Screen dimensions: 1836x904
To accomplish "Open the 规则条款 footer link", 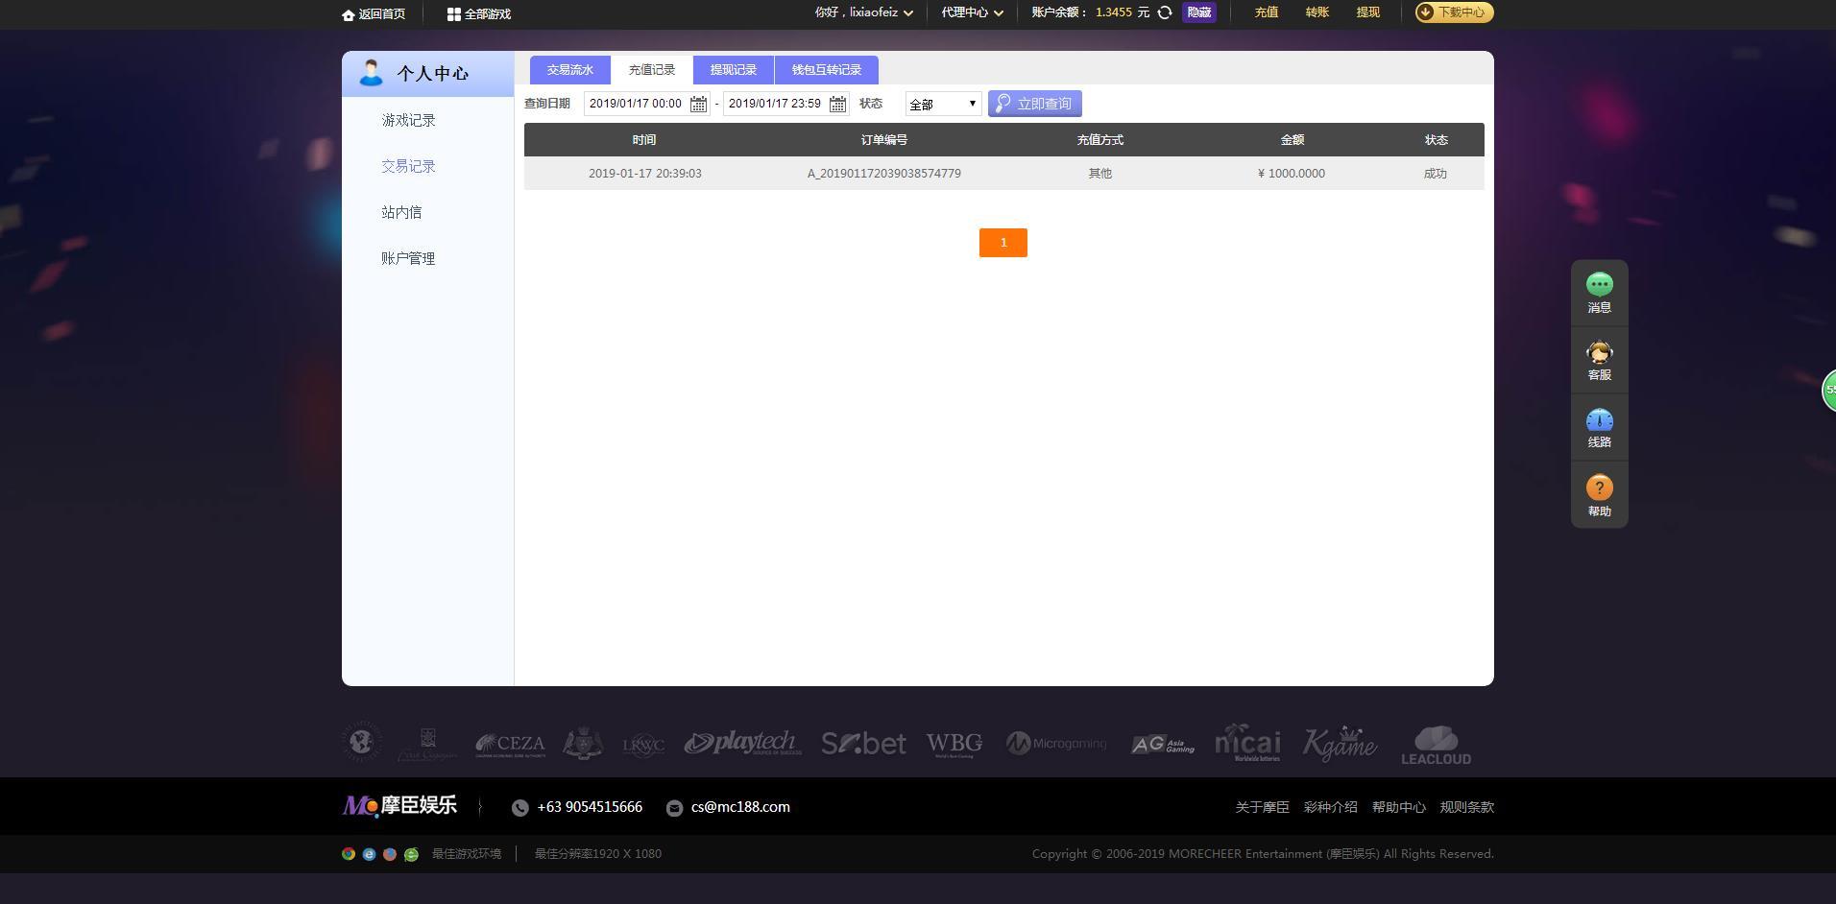I will point(1466,808).
